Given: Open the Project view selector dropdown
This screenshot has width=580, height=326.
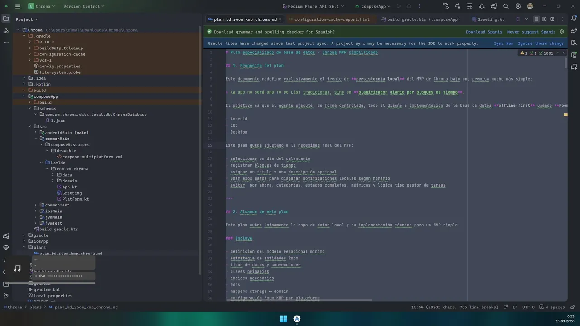Looking at the screenshot, I should [x=27, y=19].
